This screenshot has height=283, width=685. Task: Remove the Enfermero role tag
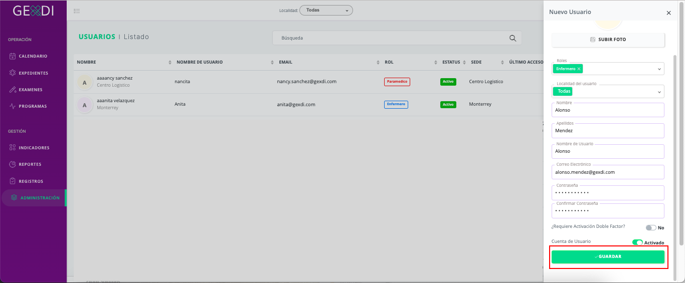(x=579, y=69)
